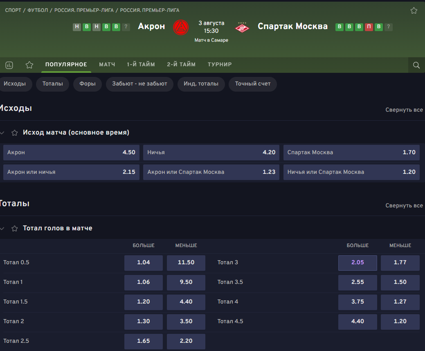
Task: Open ФУТБОЛ in the breadcrumb
Action: (38, 10)
